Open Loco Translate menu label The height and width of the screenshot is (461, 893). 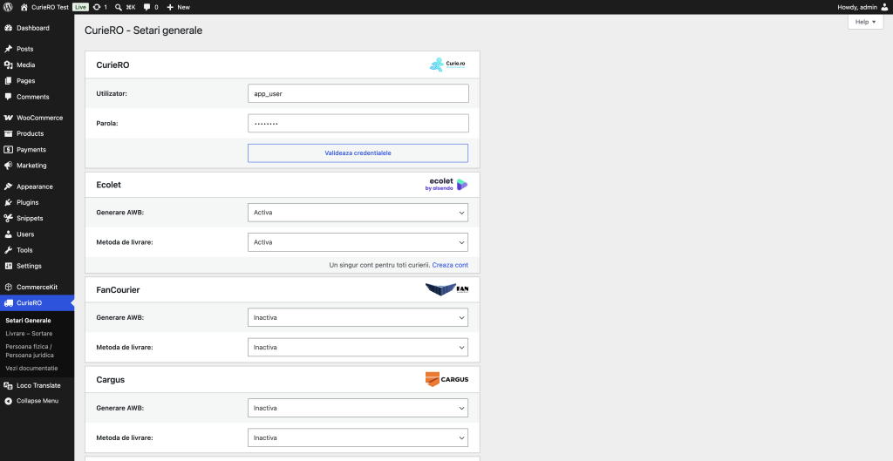point(38,385)
